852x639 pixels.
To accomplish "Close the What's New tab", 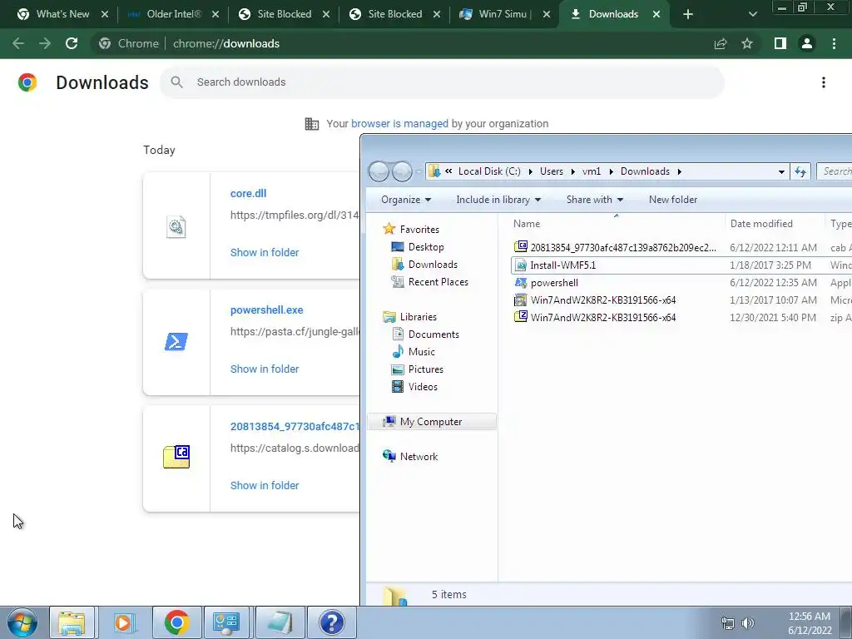I will pos(105,14).
